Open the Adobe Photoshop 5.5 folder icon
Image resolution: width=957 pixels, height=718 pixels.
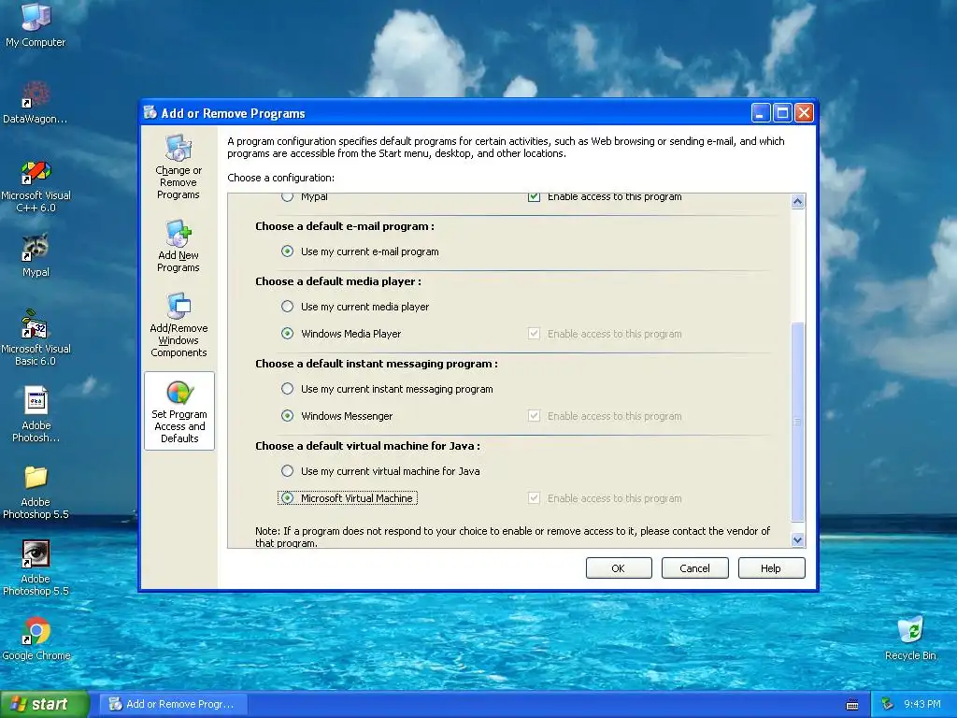(x=36, y=492)
